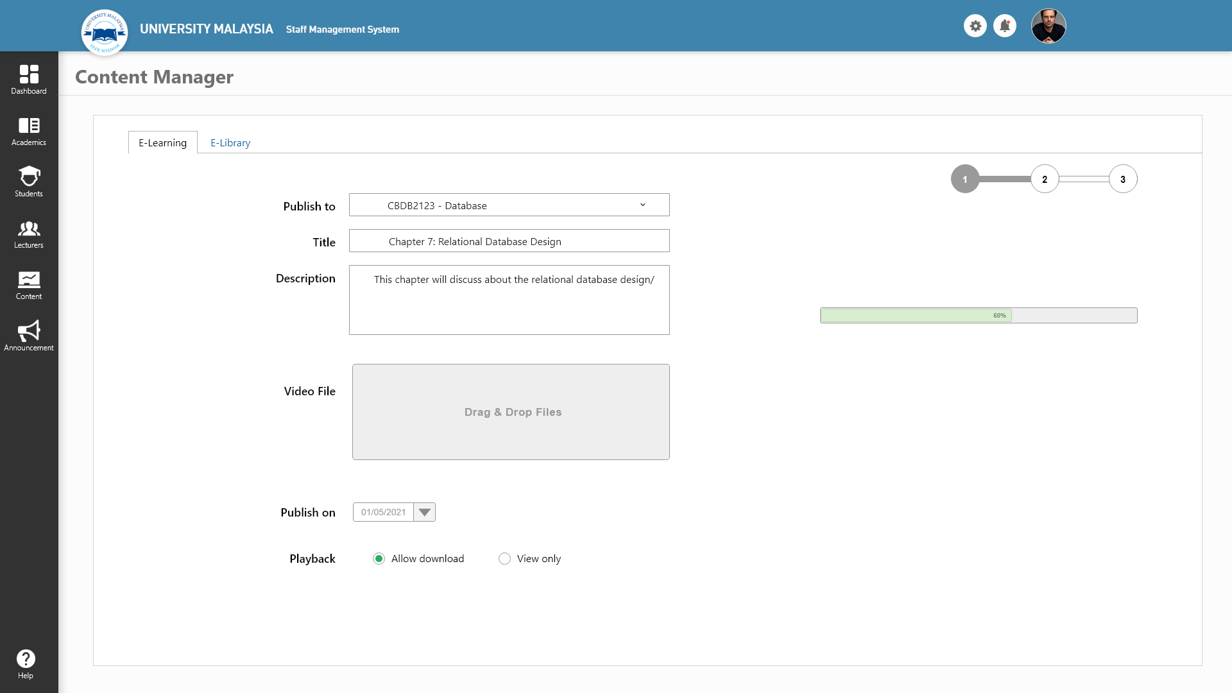
Task: Go to step 2 in wizard
Action: tap(1045, 179)
